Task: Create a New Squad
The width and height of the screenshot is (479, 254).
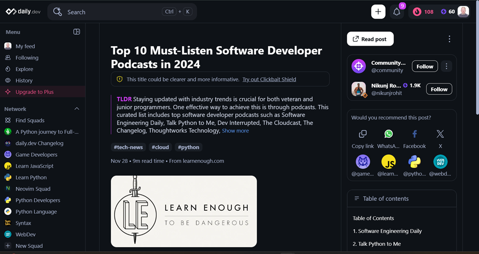Action: 43,246
